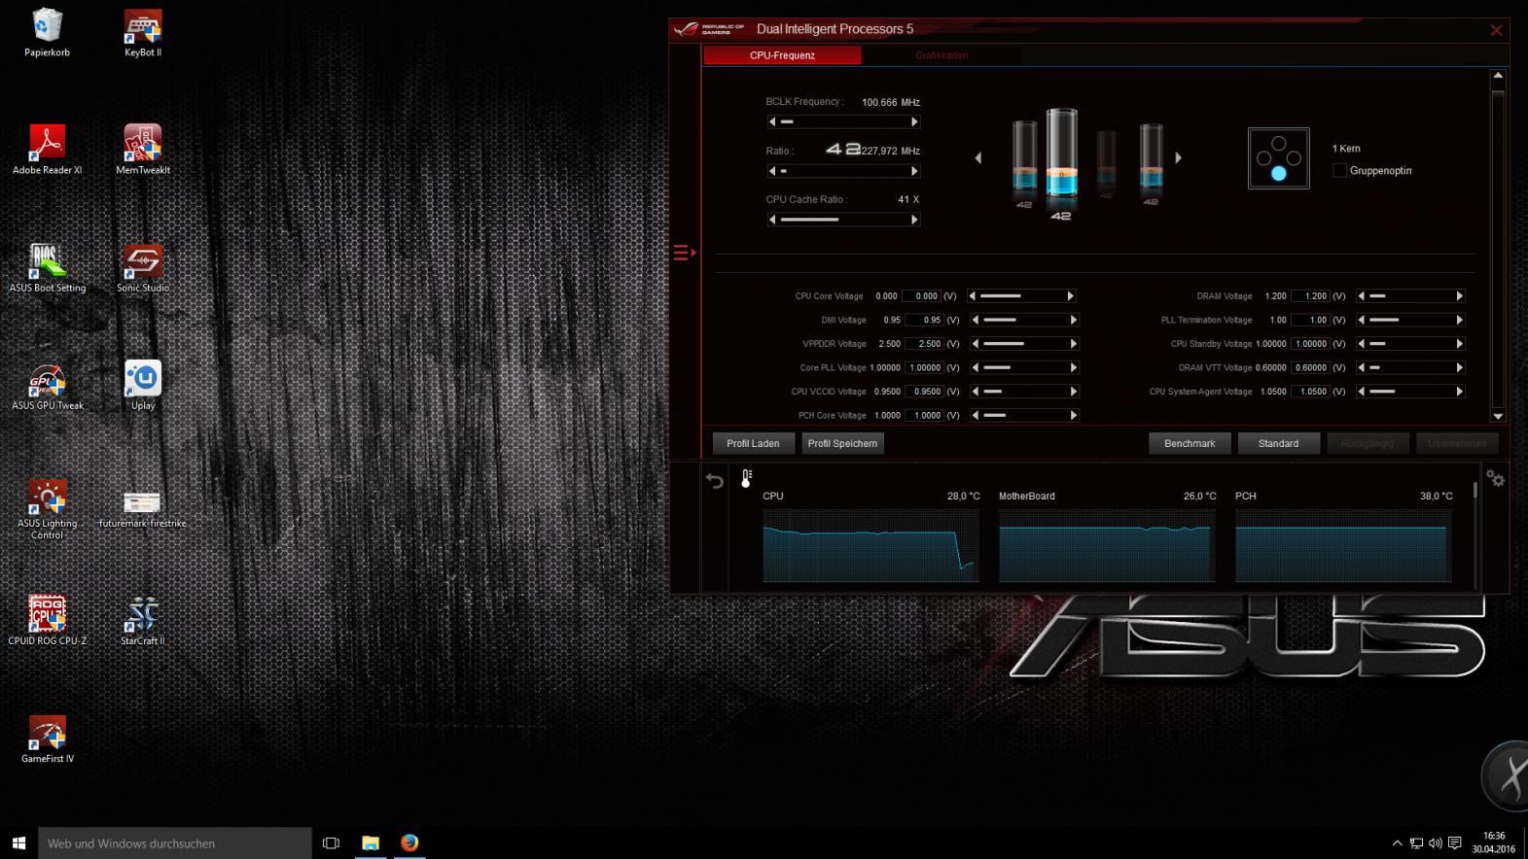Select the CPUID ROG CPU-Z shortcut
1528x859 pixels.
pyautogui.click(x=47, y=620)
